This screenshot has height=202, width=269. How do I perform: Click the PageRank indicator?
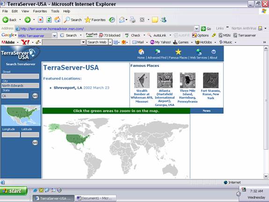(91, 36)
